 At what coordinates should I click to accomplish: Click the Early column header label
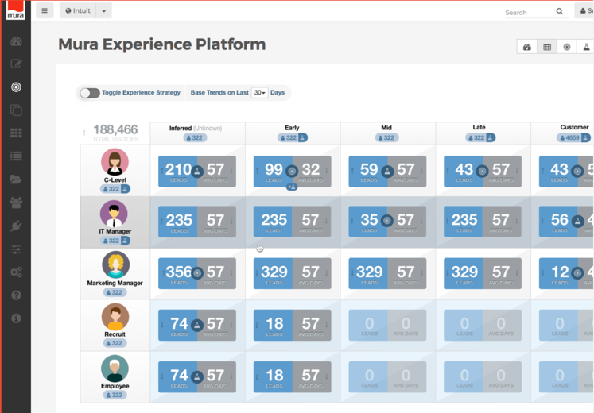tap(292, 128)
